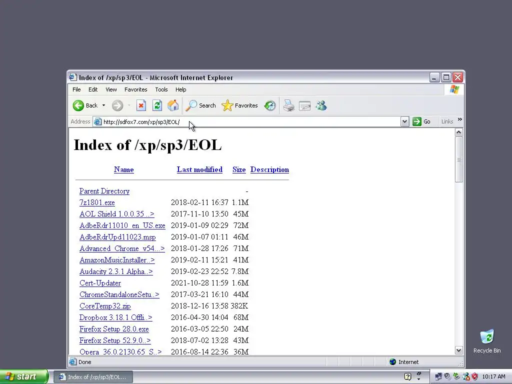The width and height of the screenshot is (512, 384).
Task: Launch Messenger from the toolbar icon
Action: [321, 105]
